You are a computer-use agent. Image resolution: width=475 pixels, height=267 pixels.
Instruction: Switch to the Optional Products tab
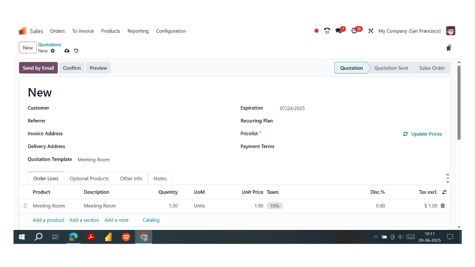coord(89,178)
